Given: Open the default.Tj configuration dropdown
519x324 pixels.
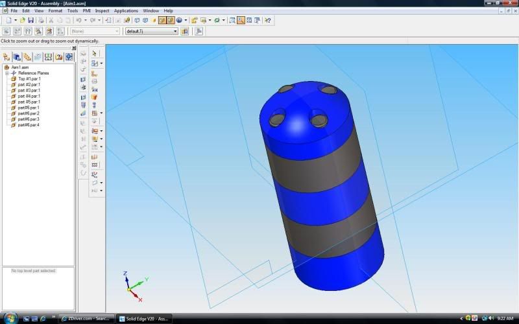Looking at the screenshot, I should [x=175, y=31].
